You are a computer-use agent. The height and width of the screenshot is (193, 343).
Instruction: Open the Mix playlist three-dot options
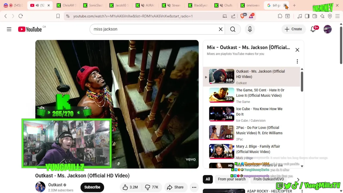click(297, 61)
